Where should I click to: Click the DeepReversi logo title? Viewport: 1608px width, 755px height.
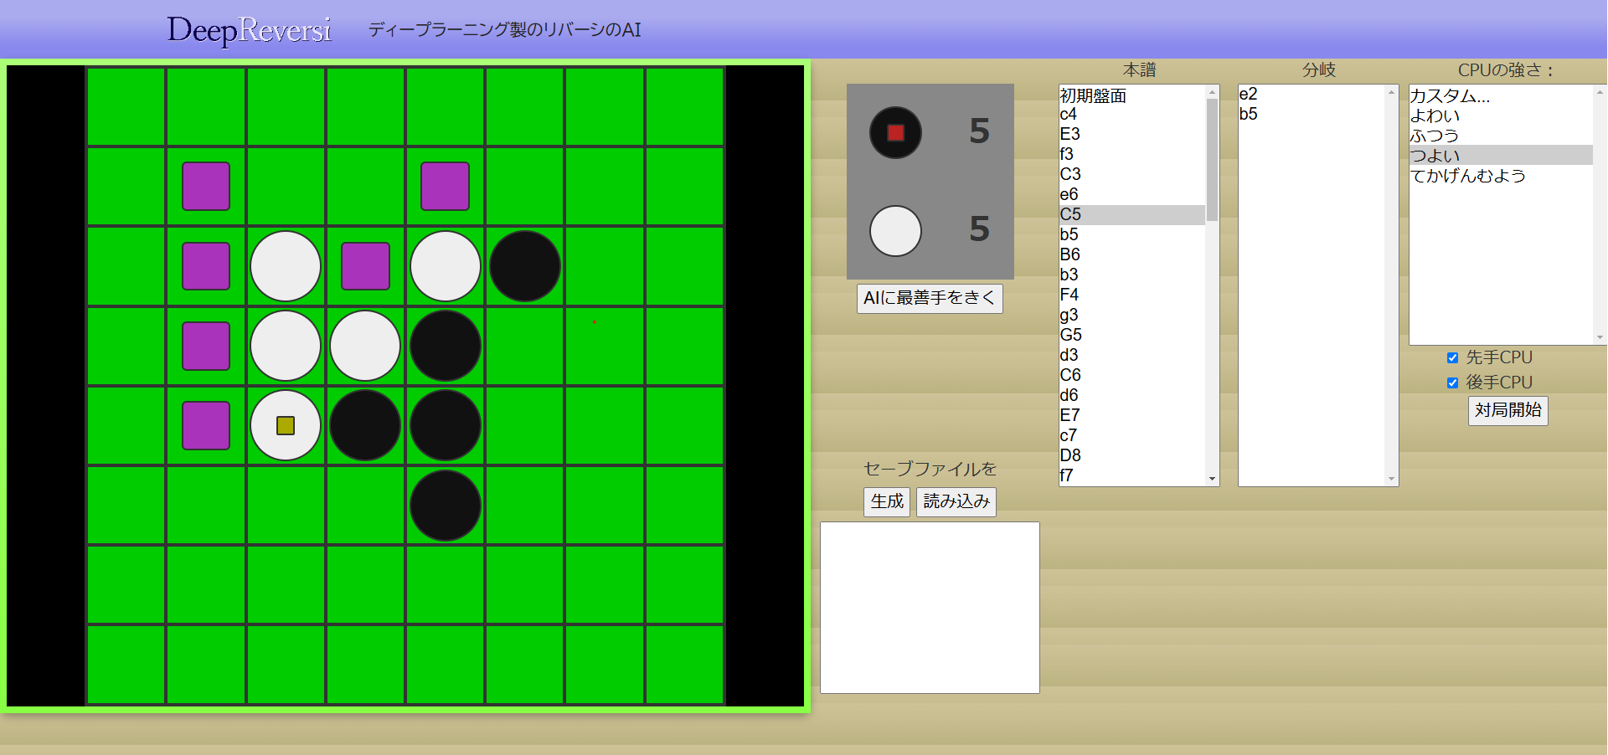click(250, 30)
